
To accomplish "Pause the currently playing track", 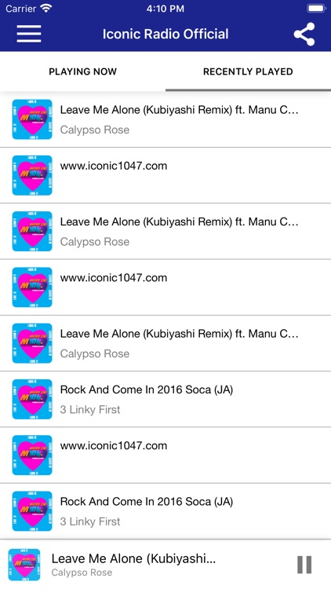I will [304, 565].
